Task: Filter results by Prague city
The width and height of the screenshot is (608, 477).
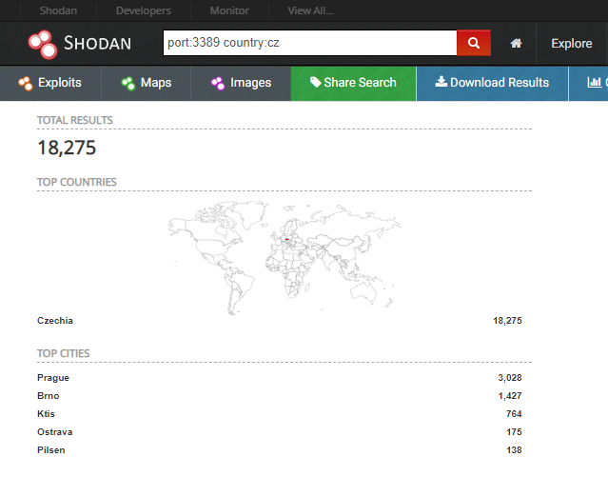Action: [53, 378]
